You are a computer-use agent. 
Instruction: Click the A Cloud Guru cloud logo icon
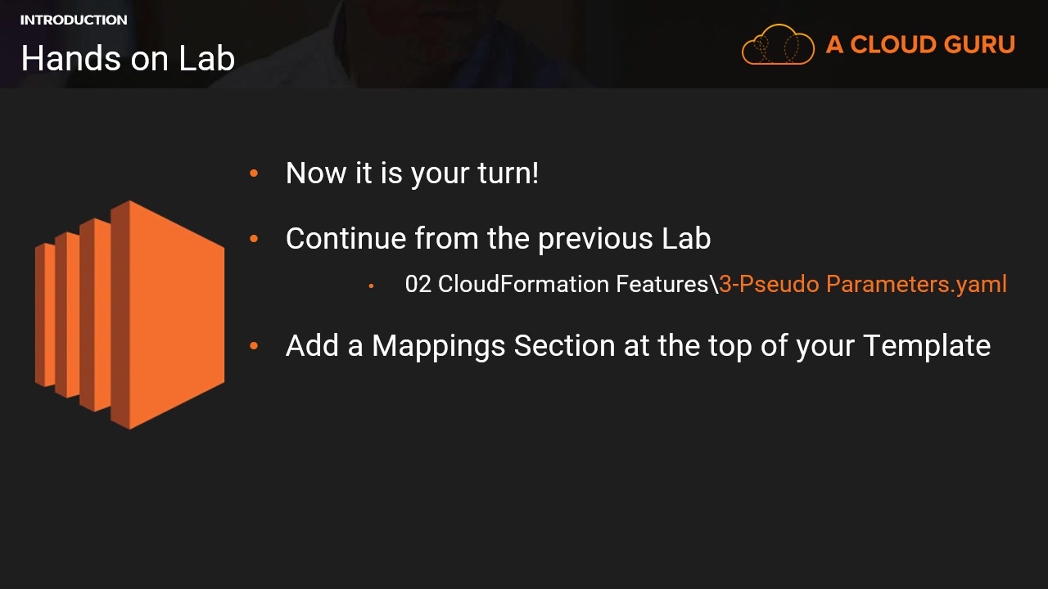pos(778,44)
